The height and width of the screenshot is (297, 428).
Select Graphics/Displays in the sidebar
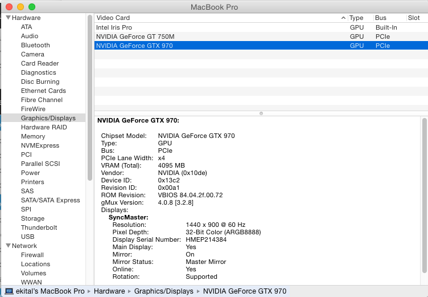48,118
